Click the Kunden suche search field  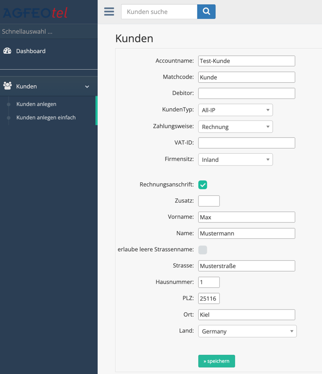159,12
